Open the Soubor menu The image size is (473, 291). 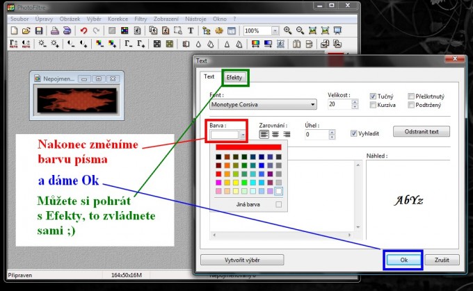click(x=19, y=19)
